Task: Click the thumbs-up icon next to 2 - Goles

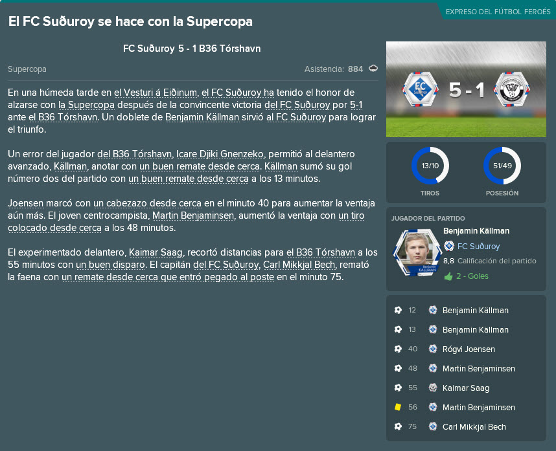Action: (x=448, y=276)
